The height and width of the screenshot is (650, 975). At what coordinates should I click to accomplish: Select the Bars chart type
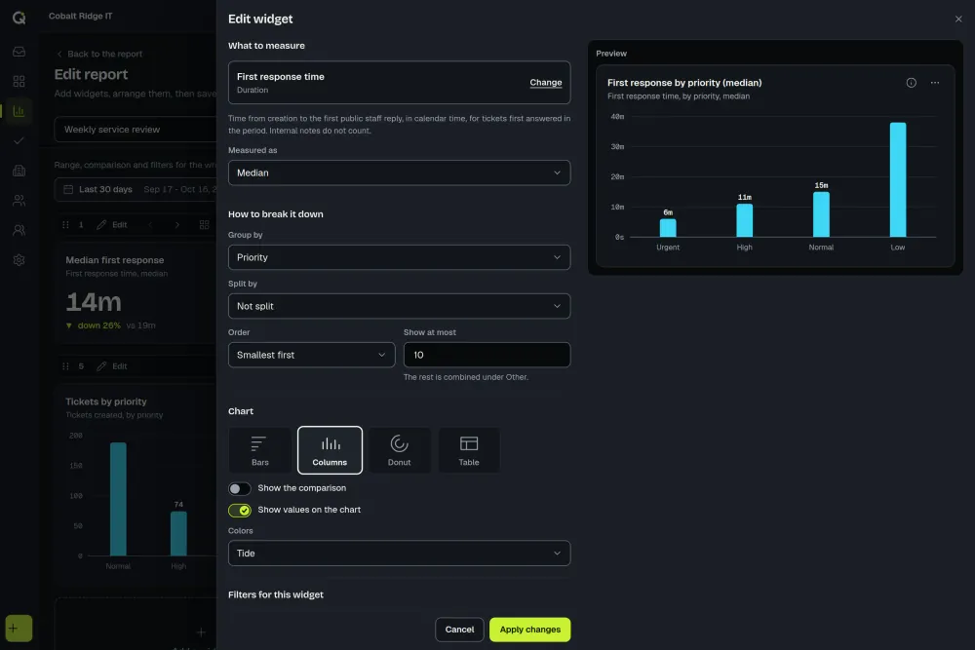tap(260, 450)
